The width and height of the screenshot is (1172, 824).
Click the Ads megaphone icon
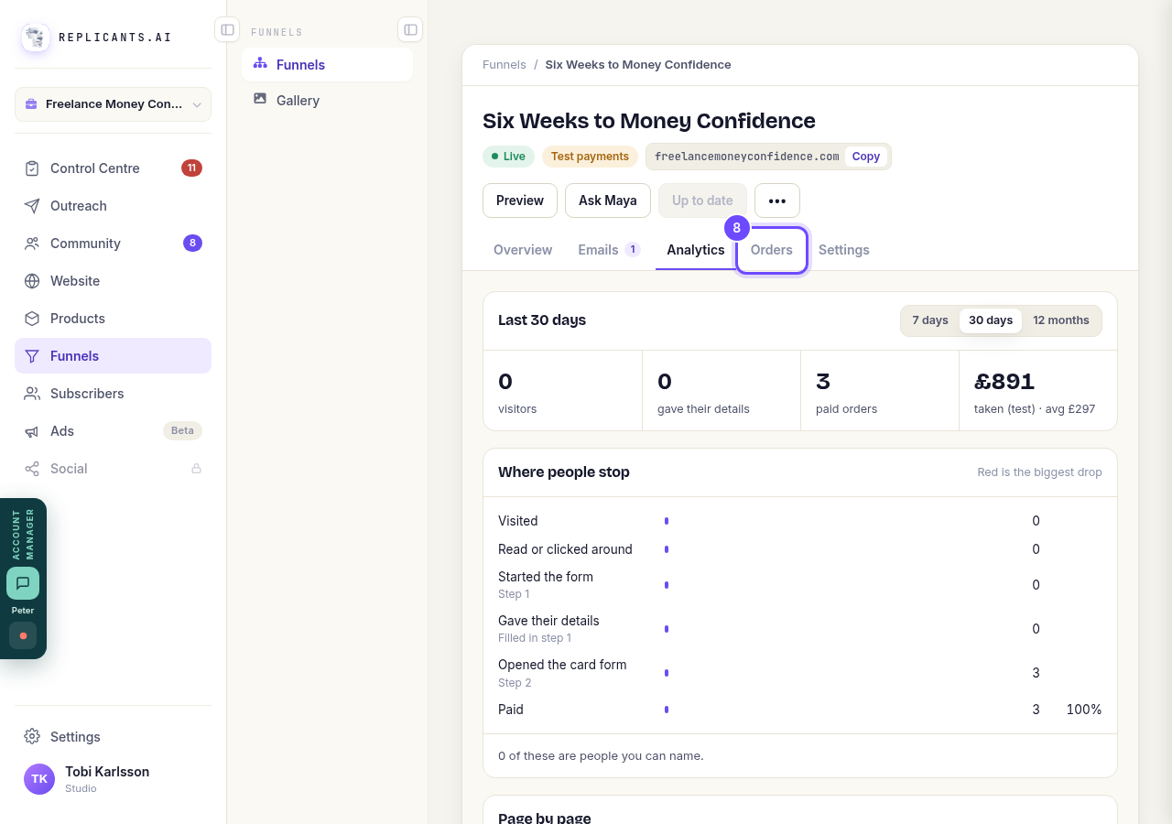32,431
